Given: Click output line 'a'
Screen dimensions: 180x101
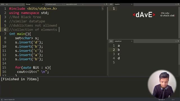Looking at the screenshot, I should pyautogui.click(x=119, y=46).
